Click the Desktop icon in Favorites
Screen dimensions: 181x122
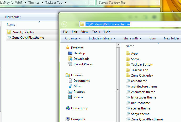(70, 53)
